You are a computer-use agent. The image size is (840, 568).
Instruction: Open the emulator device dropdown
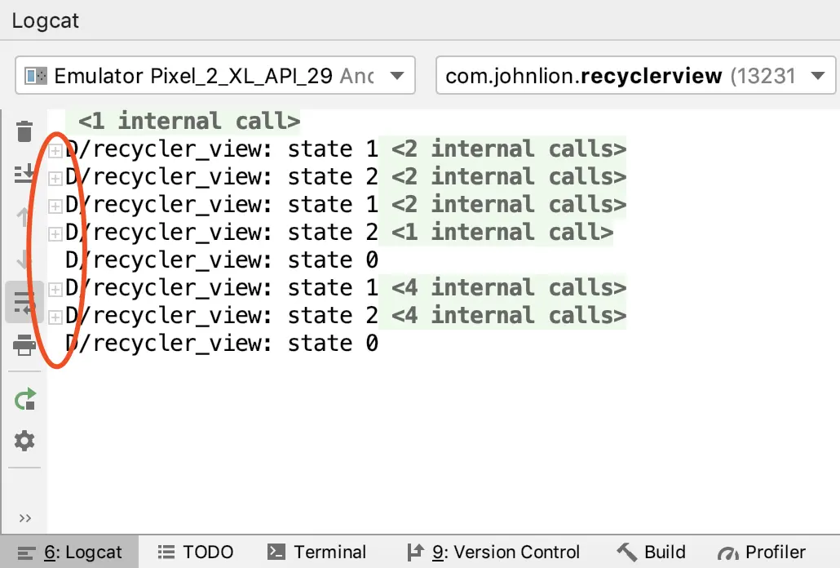[215, 76]
